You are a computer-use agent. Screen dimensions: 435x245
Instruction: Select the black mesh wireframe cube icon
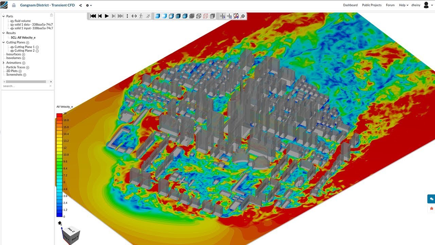pos(192,16)
